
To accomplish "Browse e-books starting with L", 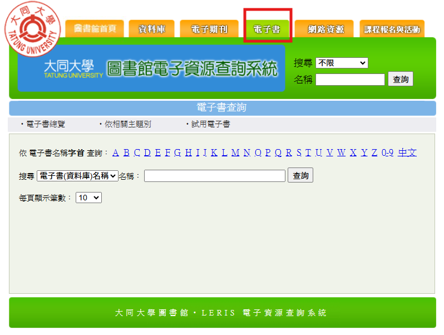I will [x=225, y=152].
